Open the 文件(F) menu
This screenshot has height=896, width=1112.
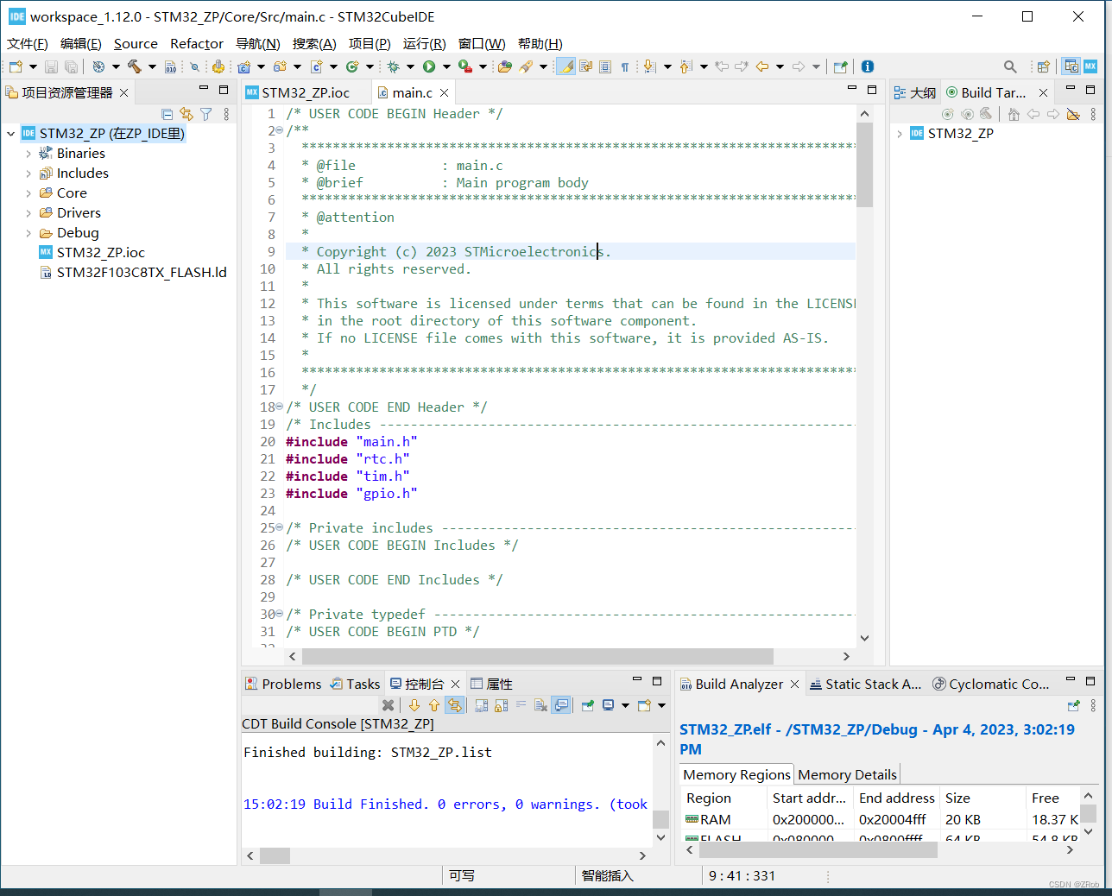point(28,44)
